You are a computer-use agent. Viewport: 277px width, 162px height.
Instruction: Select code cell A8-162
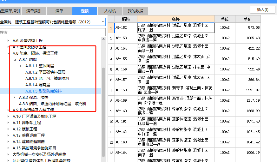[126, 132]
